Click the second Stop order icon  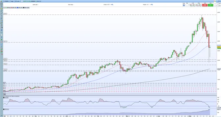201,5
